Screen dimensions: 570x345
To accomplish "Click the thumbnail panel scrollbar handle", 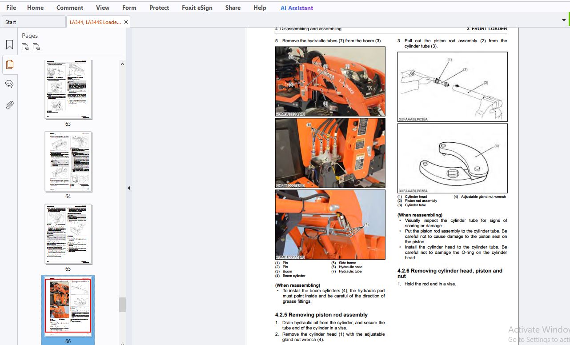I will point(122,305).
